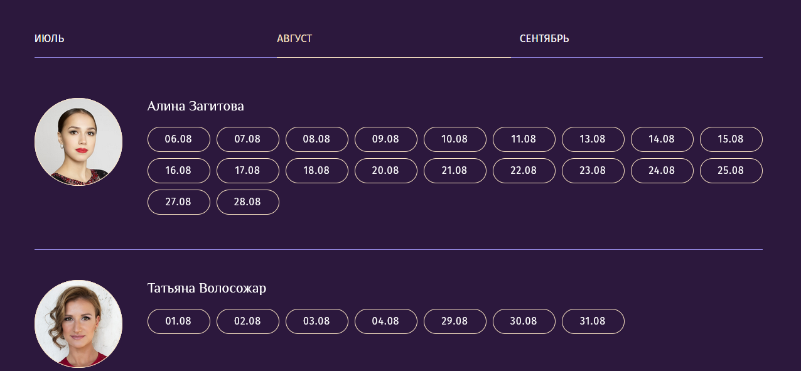Switch to the Июль tab
801x371 pixels.
[50, 39]
